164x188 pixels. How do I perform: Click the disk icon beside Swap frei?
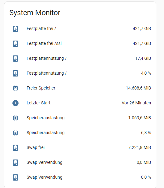15,148
